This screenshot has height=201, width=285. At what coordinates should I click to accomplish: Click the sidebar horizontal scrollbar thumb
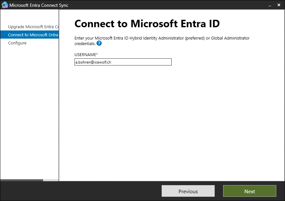point(21,180)
